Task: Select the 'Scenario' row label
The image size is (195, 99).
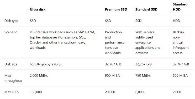Action: [x=11, y=32]
